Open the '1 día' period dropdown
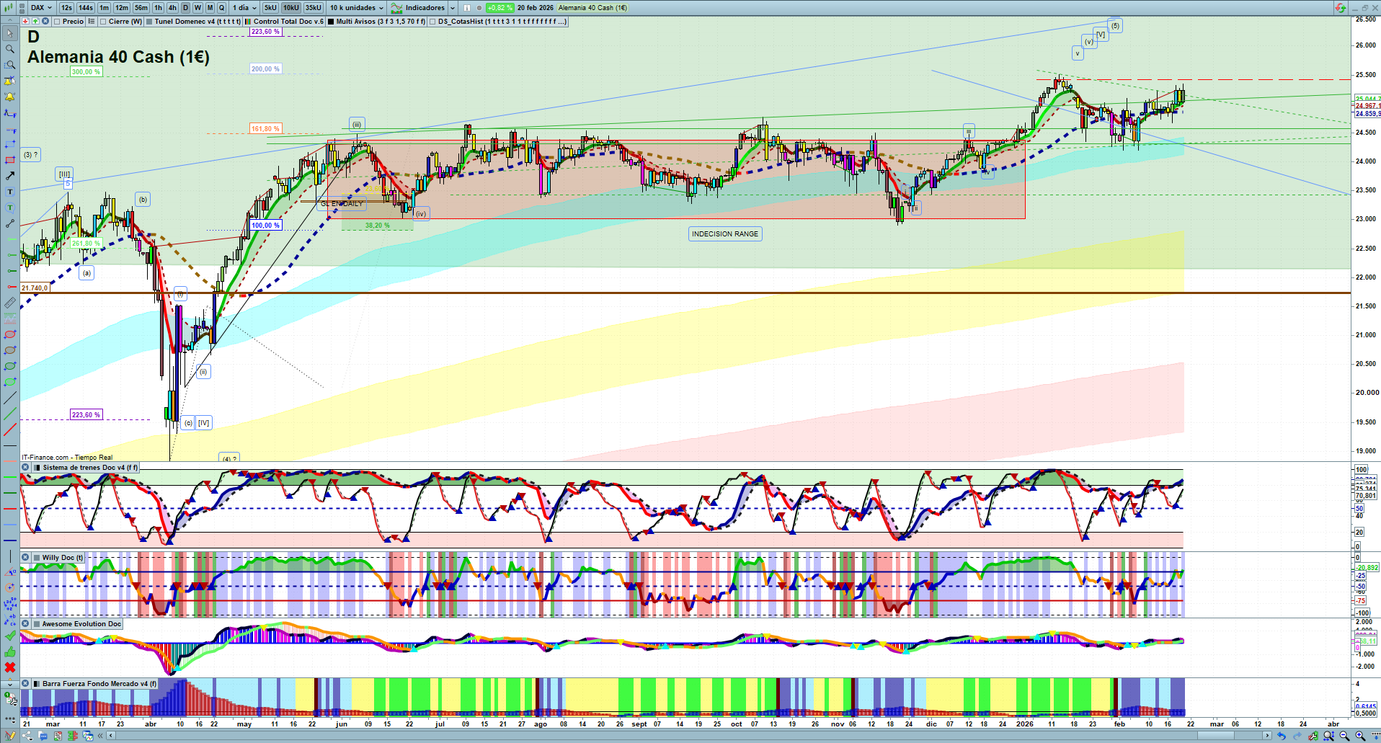 [244, 8]
